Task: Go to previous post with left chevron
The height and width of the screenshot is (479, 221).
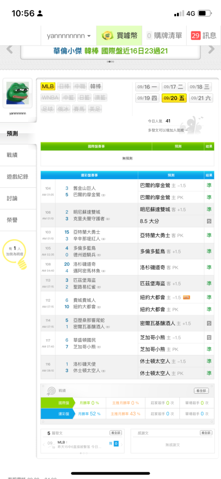Action: [44, 445]
